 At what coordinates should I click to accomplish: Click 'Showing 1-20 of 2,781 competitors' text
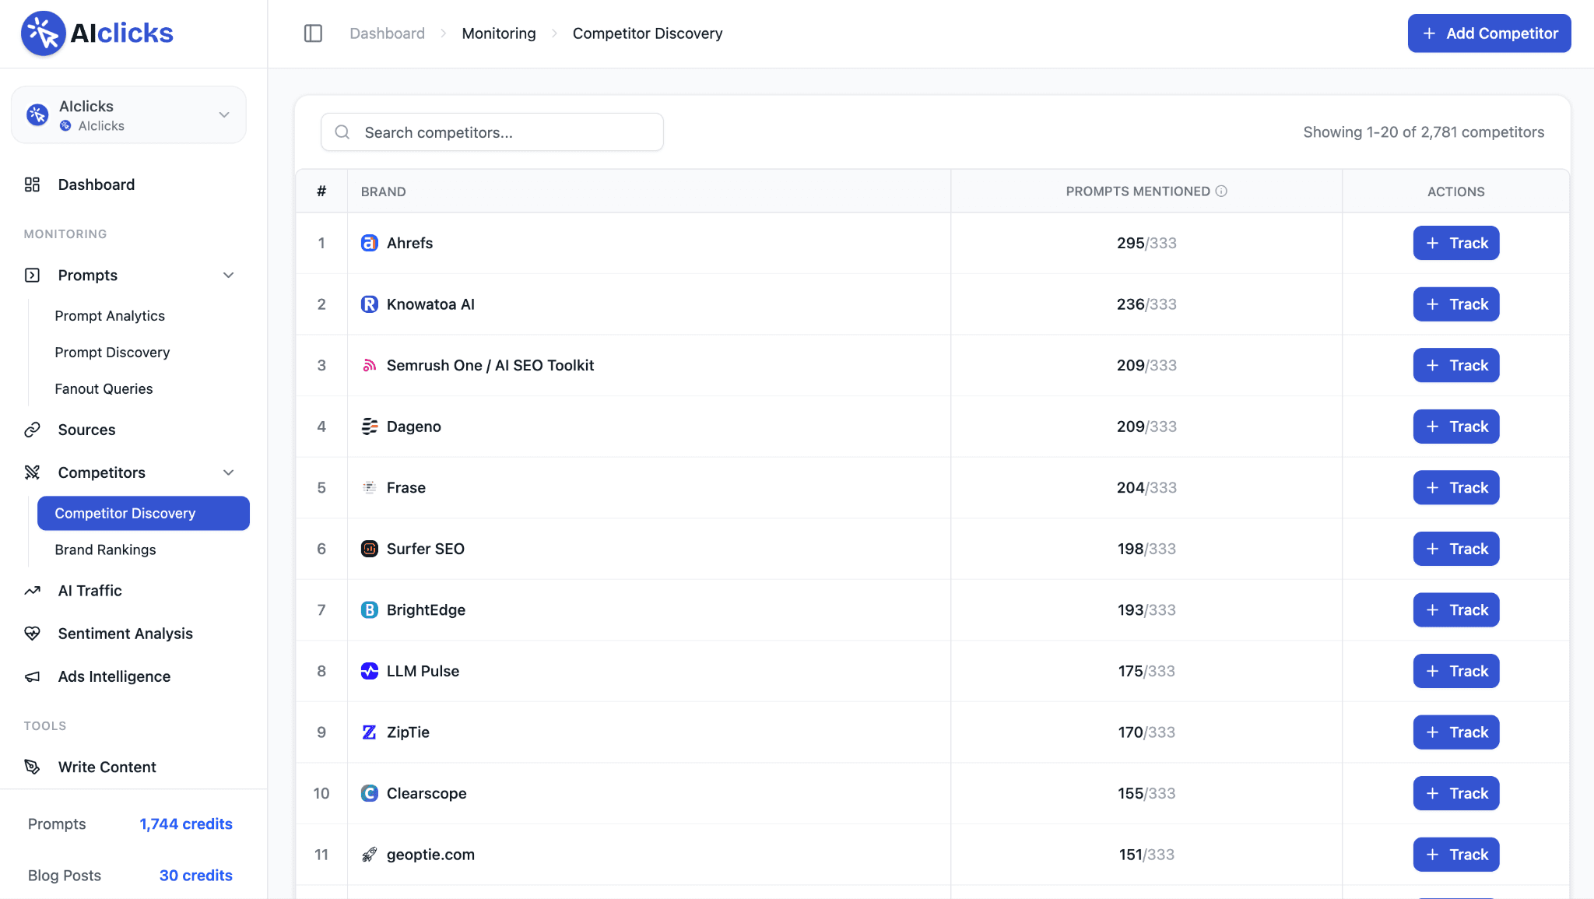pyautogui.click(x=1424, y=132)
